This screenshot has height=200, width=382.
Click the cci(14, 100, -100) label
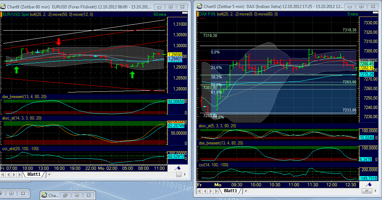click(213, 165)
